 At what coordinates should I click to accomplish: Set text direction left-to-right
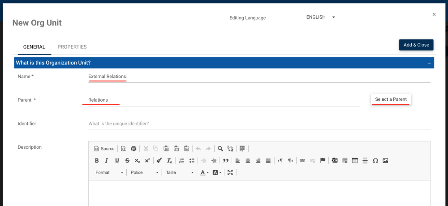click(x=280, y=161)
